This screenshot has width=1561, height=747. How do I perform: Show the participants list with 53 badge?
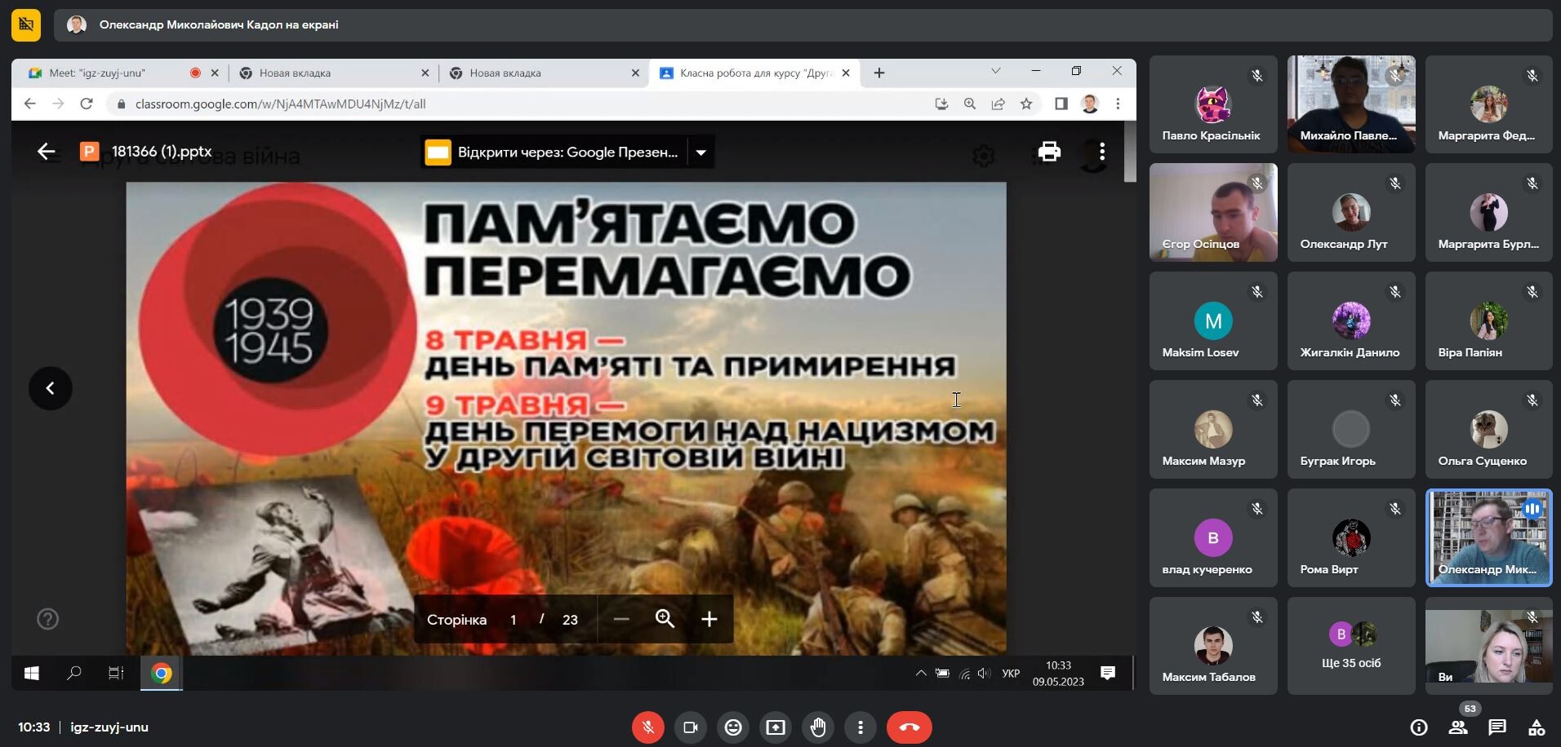click(x=1458, y=727)
